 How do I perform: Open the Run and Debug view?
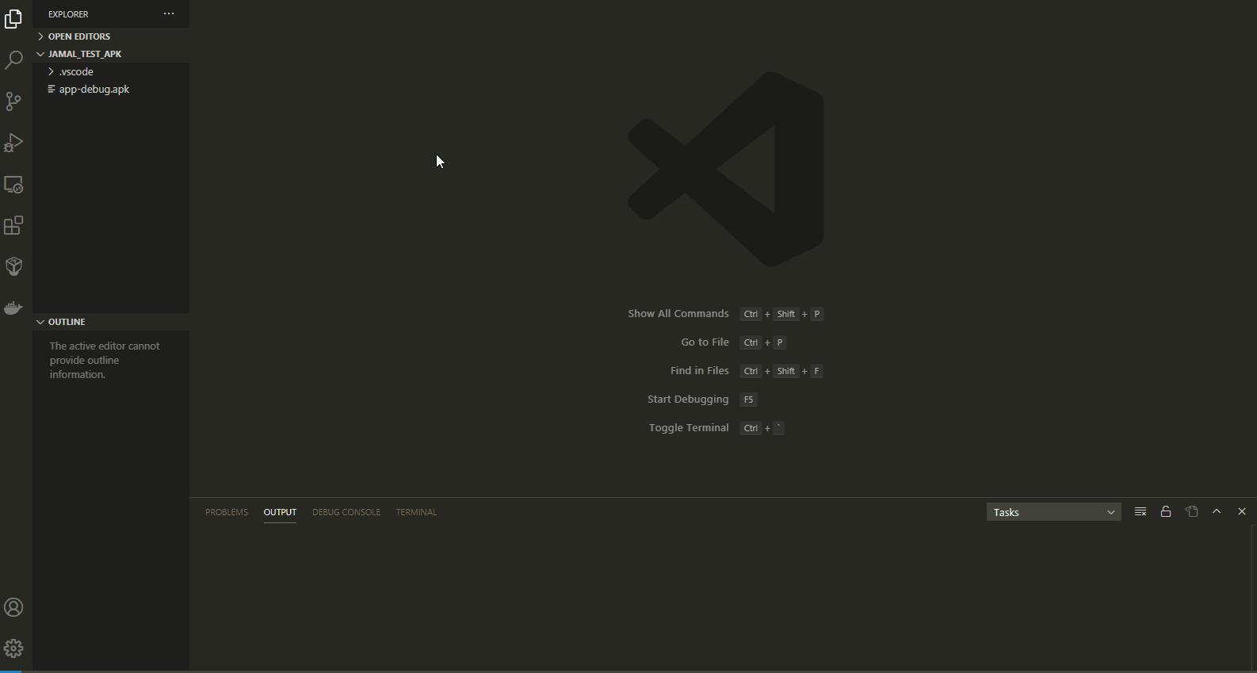click(13, 143)
